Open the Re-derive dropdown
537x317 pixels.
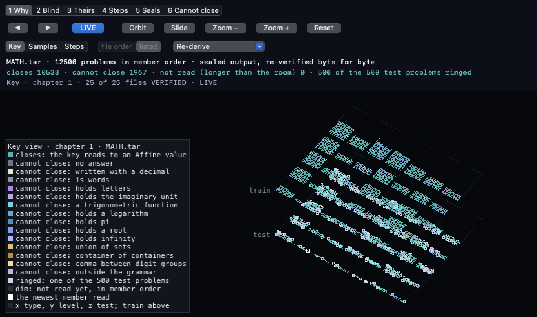click(x=219, y=46)
